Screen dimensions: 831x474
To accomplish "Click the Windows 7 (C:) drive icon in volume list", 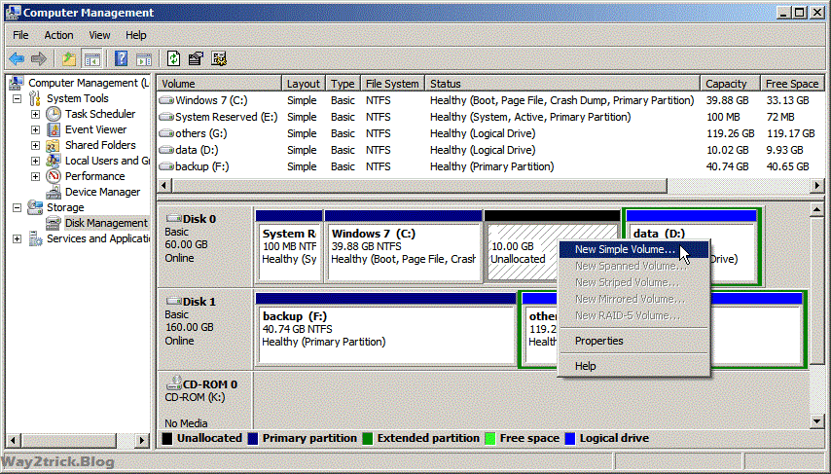I will 166,100.
